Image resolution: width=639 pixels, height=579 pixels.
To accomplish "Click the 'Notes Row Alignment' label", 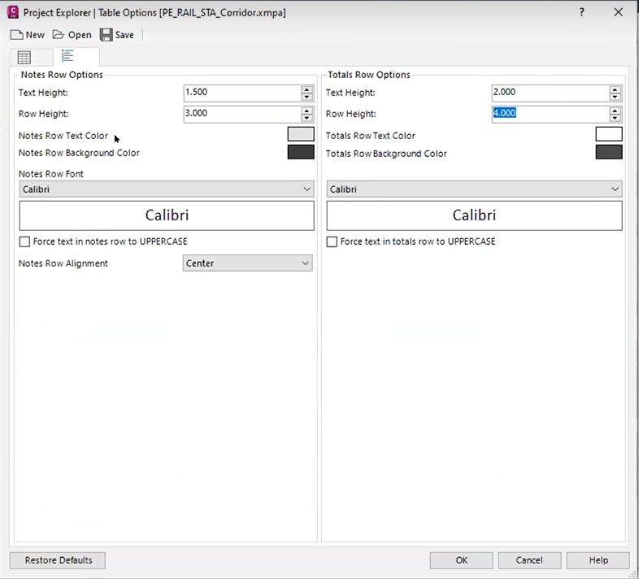I will (63, 263).
